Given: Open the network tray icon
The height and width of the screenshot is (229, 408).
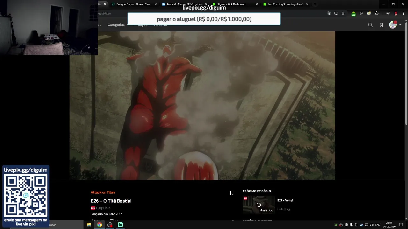Looking at the screenshot, I should click(x=366, y=225).
